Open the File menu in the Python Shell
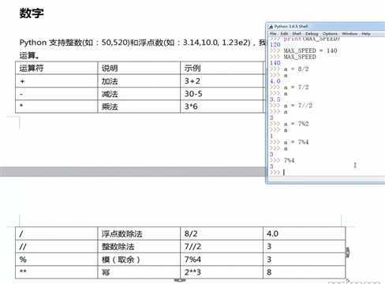Image resolution: width=385 pixels, height=284 pixels. click(273, 34)
